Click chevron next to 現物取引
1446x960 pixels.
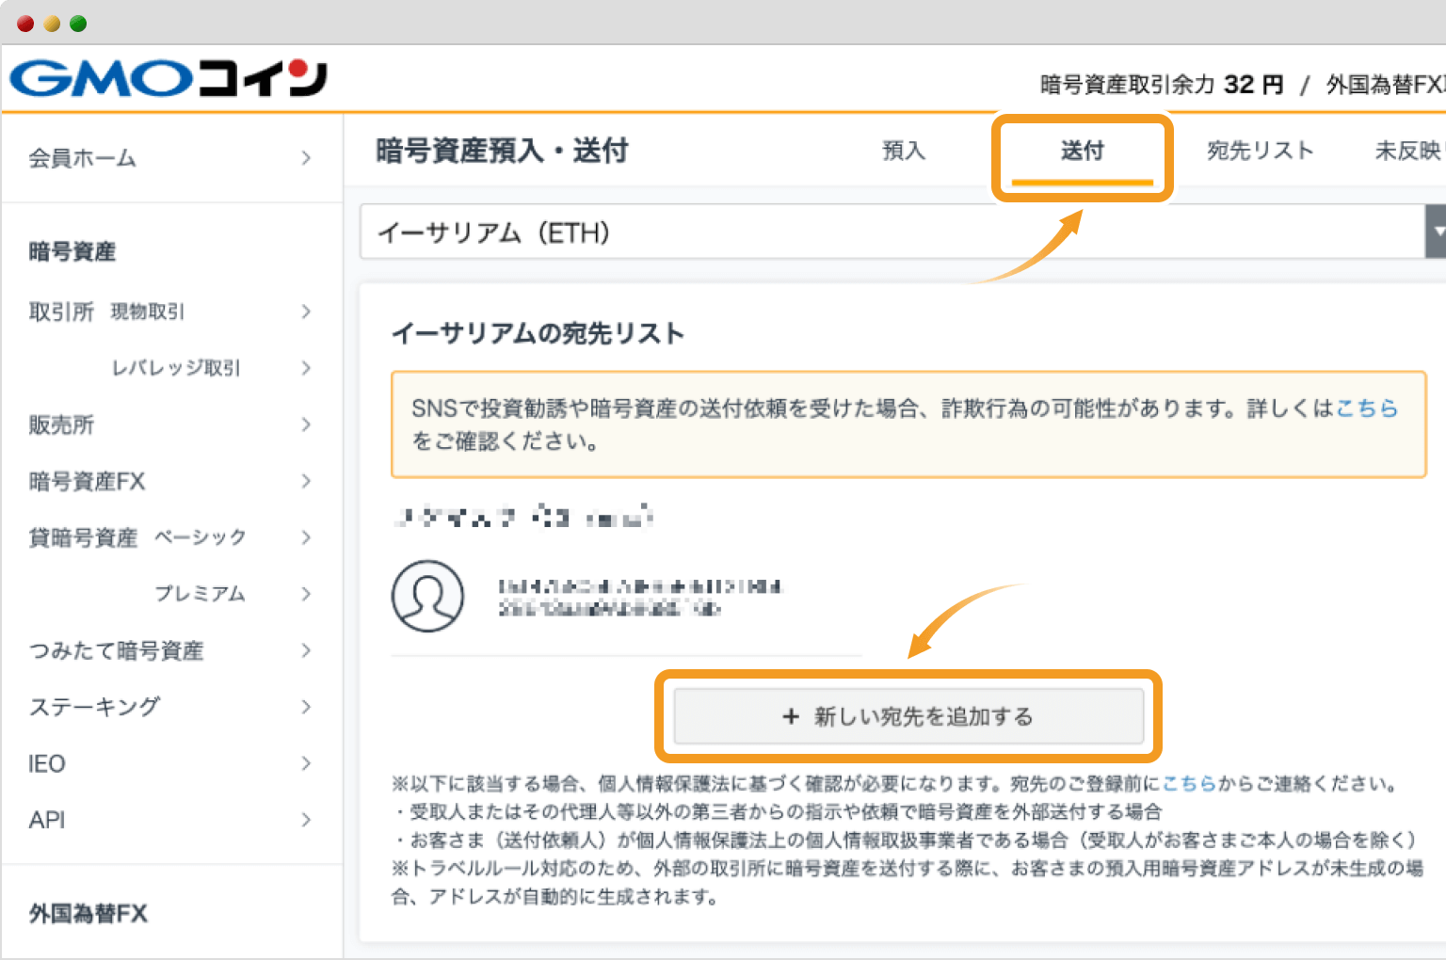(x=306, y=312)
